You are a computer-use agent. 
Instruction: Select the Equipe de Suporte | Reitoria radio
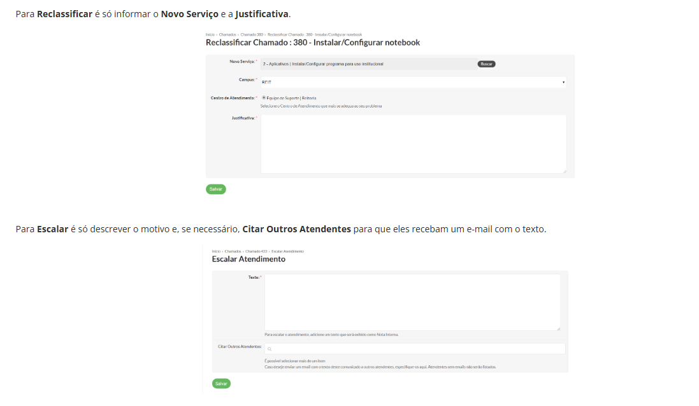click(264, 98)
